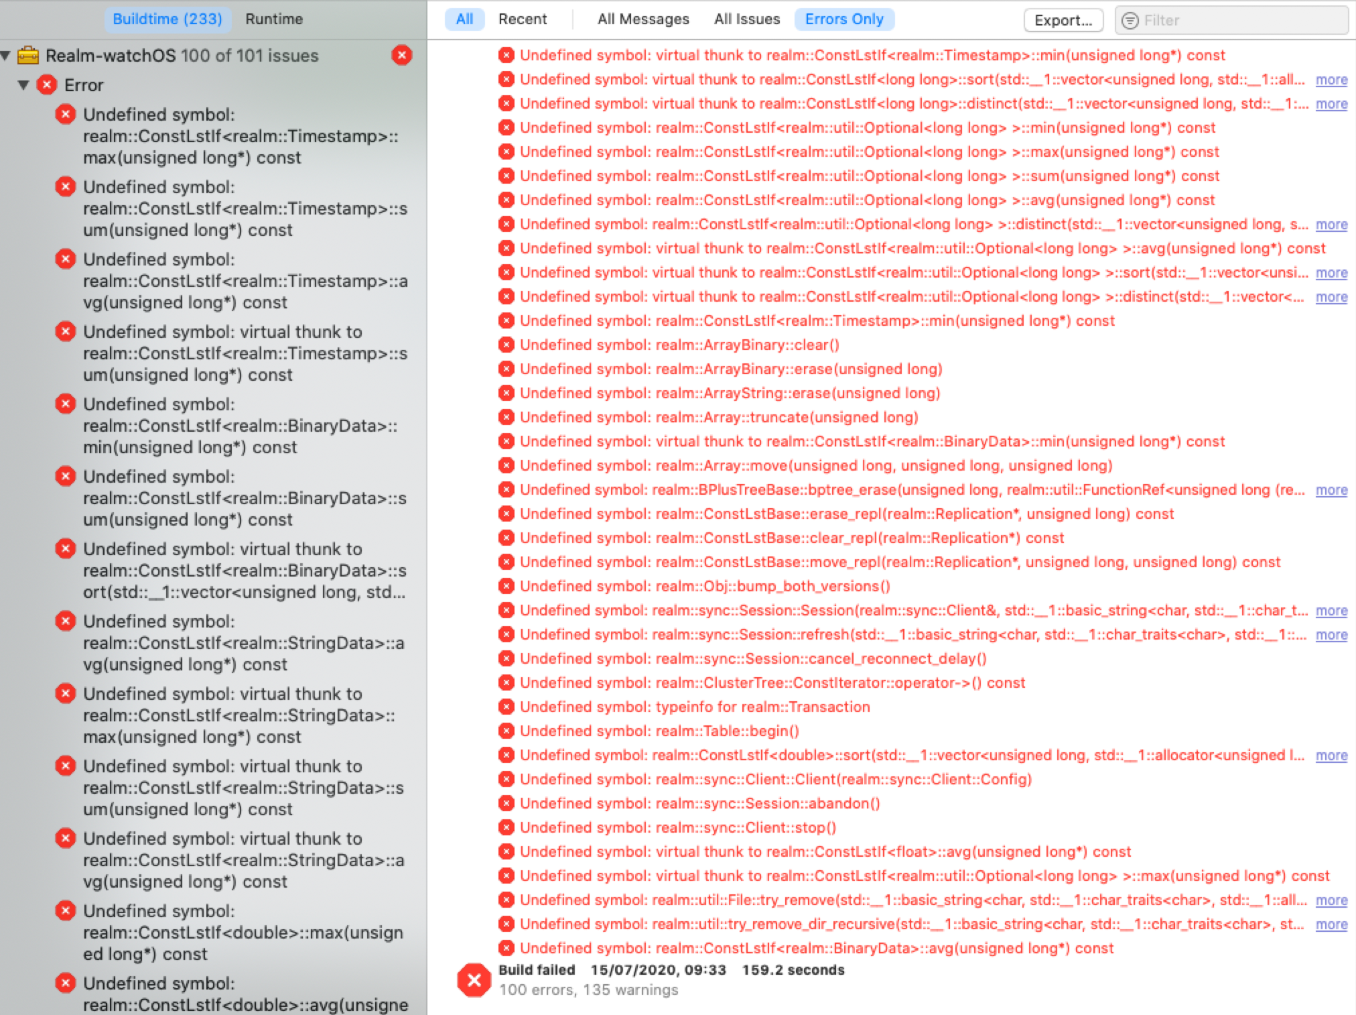Screen dimensions: 1356x1015
Task: Click error icon for typeinfo for realm::Transaction
Action: 506,707
